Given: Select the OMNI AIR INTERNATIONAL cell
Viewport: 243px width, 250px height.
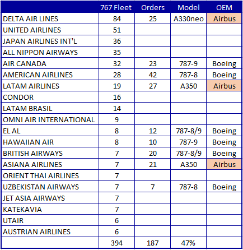Looking at the screenshot, I should pos(50,119).
